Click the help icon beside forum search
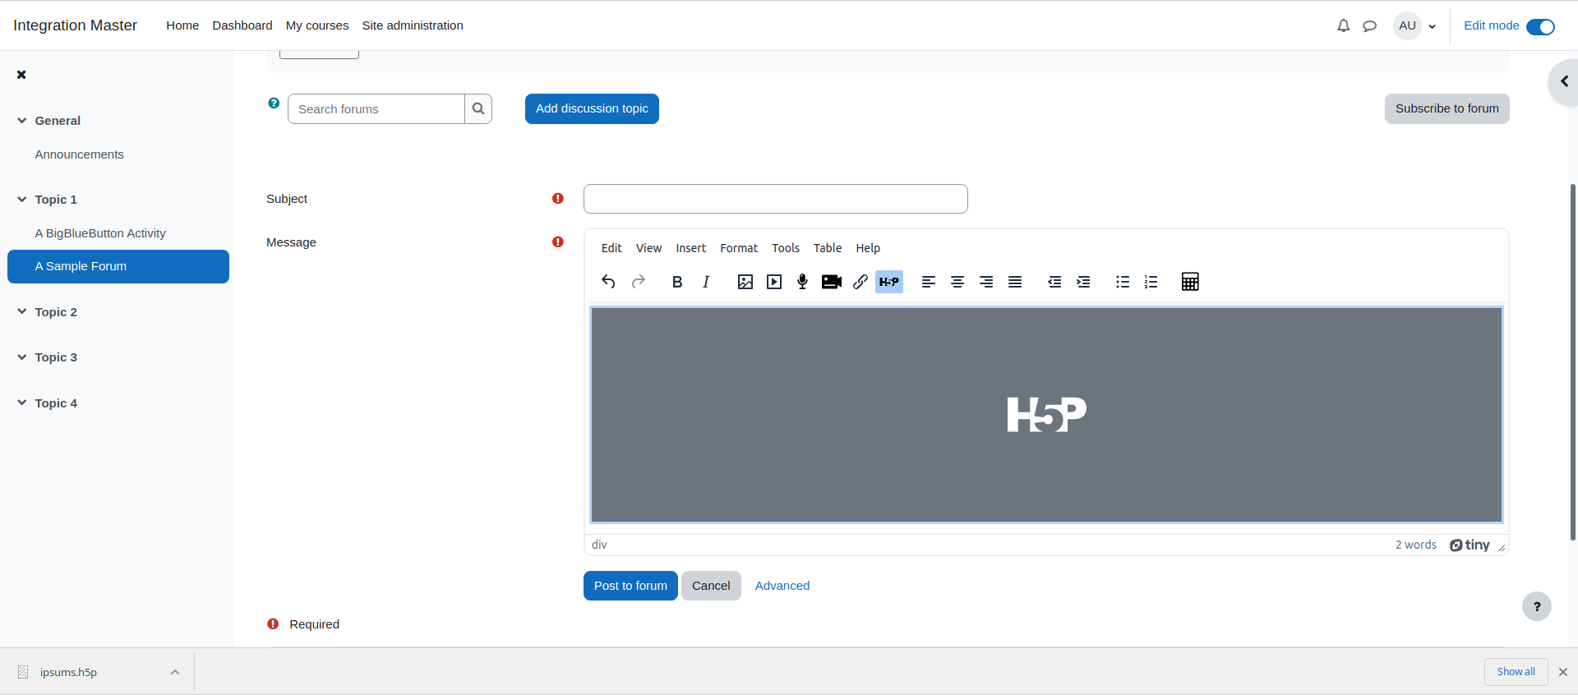1578x695 pixels. [x=274, y=104]
